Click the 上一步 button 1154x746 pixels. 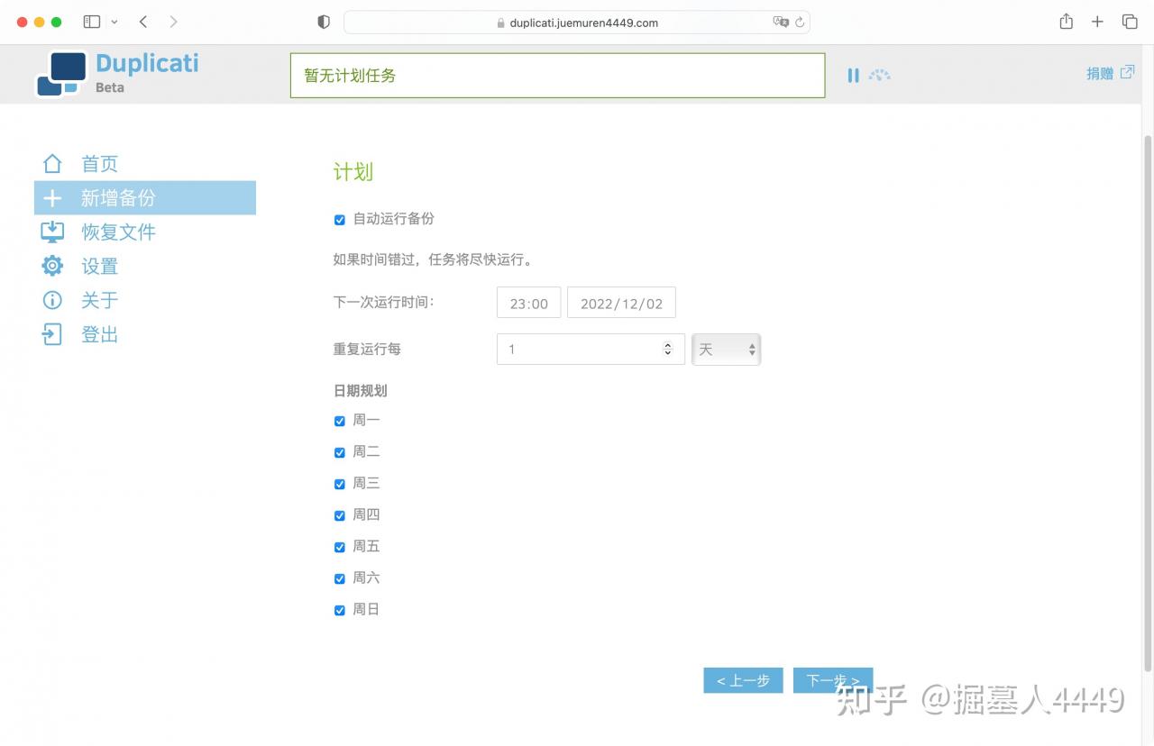(743, 680)
